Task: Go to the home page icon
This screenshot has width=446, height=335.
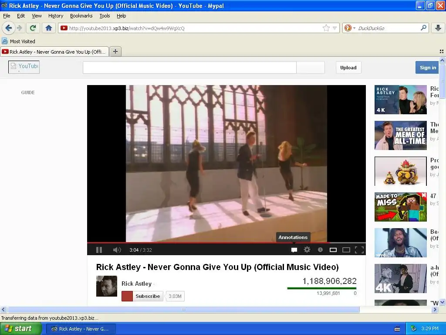Action: point(49,28)
